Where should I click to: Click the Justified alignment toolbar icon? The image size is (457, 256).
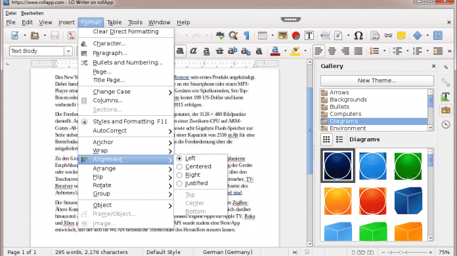click(x=359, y=51)
